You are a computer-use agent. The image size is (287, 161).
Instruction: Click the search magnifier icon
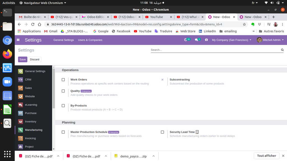point(282,50)
